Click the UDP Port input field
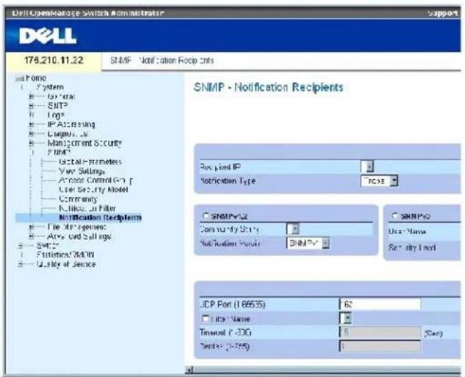This screenshot has width=465, height=377. point(380,304)
